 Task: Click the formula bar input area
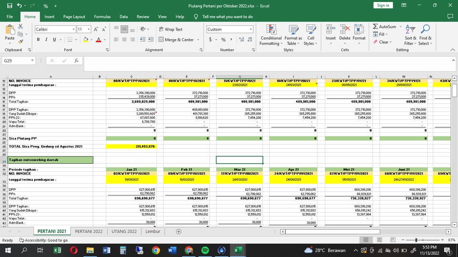click(x=268, y=64)
